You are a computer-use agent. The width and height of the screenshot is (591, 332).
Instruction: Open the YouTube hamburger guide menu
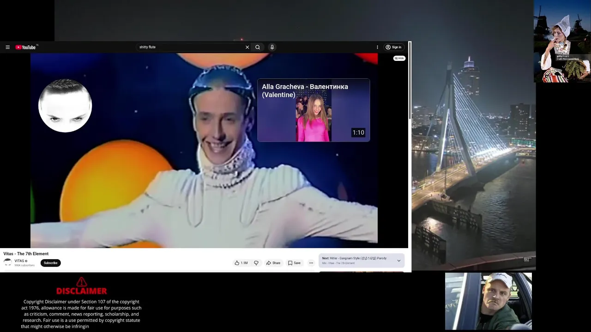tap(7, 47)
